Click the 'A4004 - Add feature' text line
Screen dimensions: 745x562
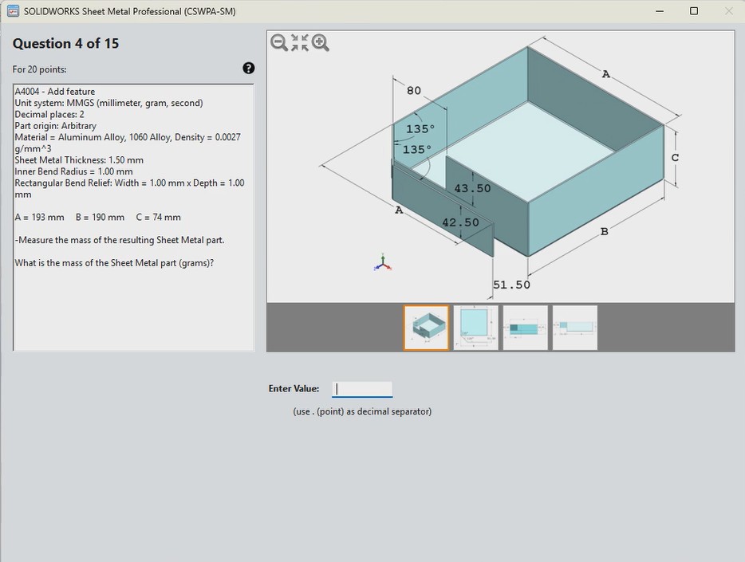55,92
